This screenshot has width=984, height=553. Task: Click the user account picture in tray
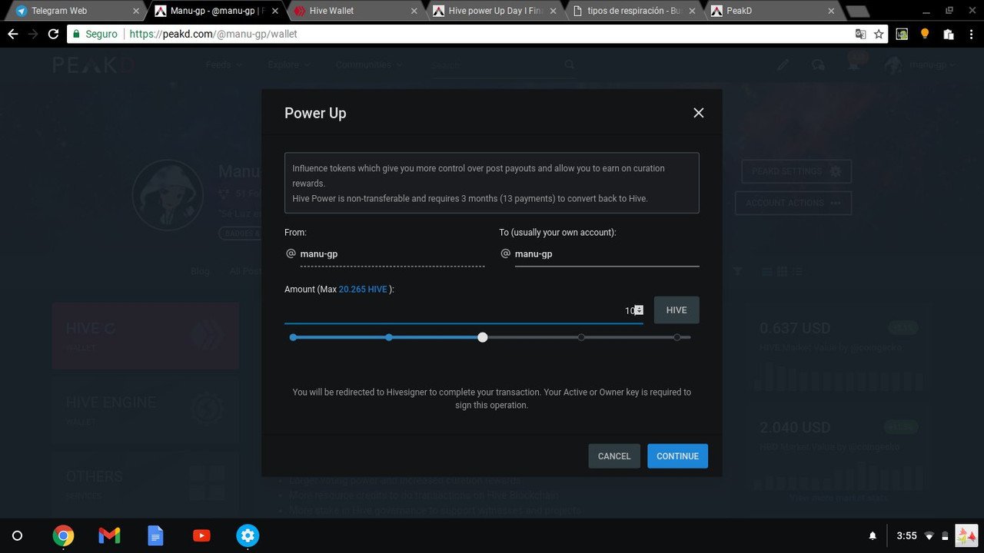point(966,535)
